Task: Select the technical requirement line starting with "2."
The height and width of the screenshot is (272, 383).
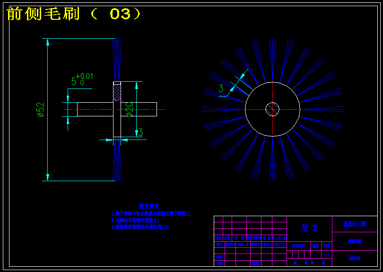Action: 135,220
